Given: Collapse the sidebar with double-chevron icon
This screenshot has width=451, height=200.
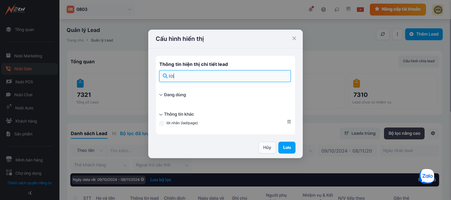Looking at the screenshot, I should (x=30, y=193).
